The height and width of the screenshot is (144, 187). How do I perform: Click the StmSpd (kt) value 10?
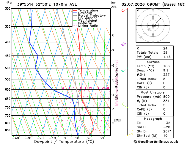tap(165, 136)
